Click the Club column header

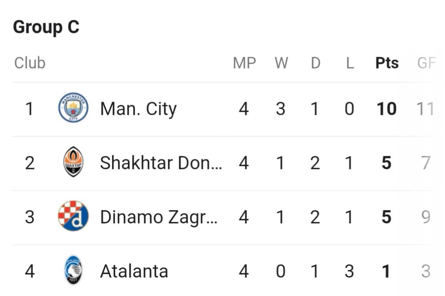(30, 63)
